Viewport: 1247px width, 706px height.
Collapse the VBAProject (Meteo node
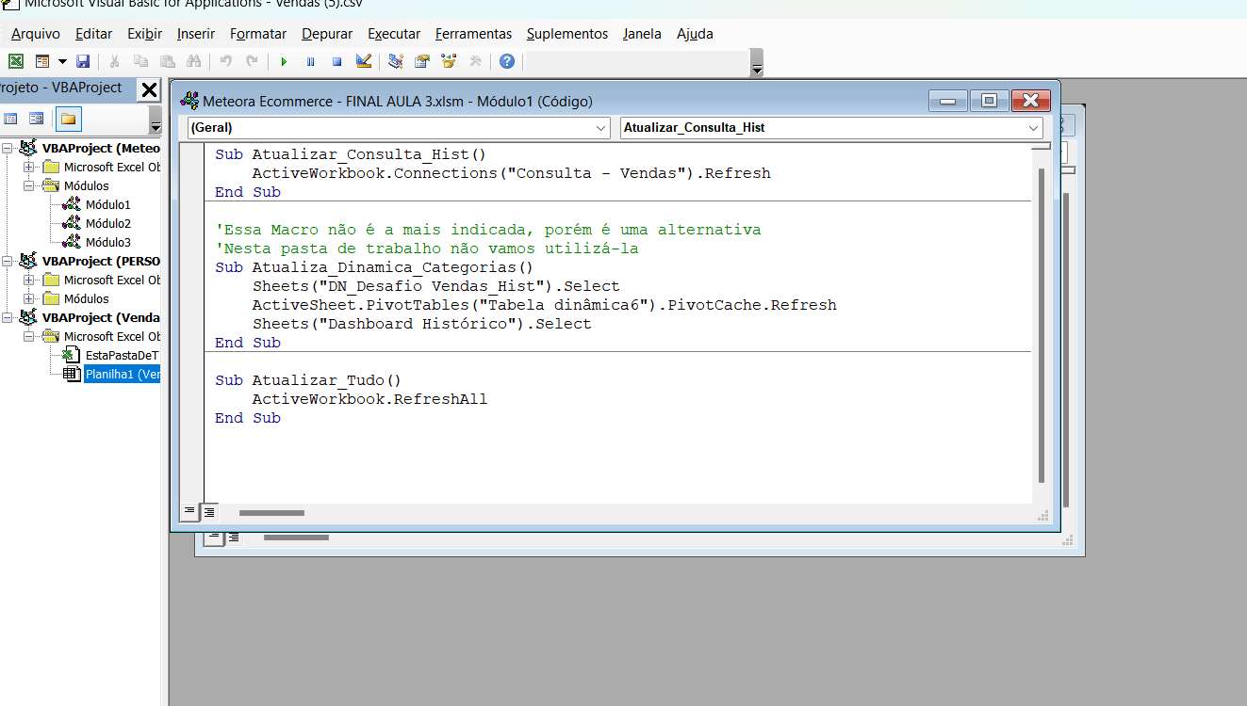click(x=7, y=148)
